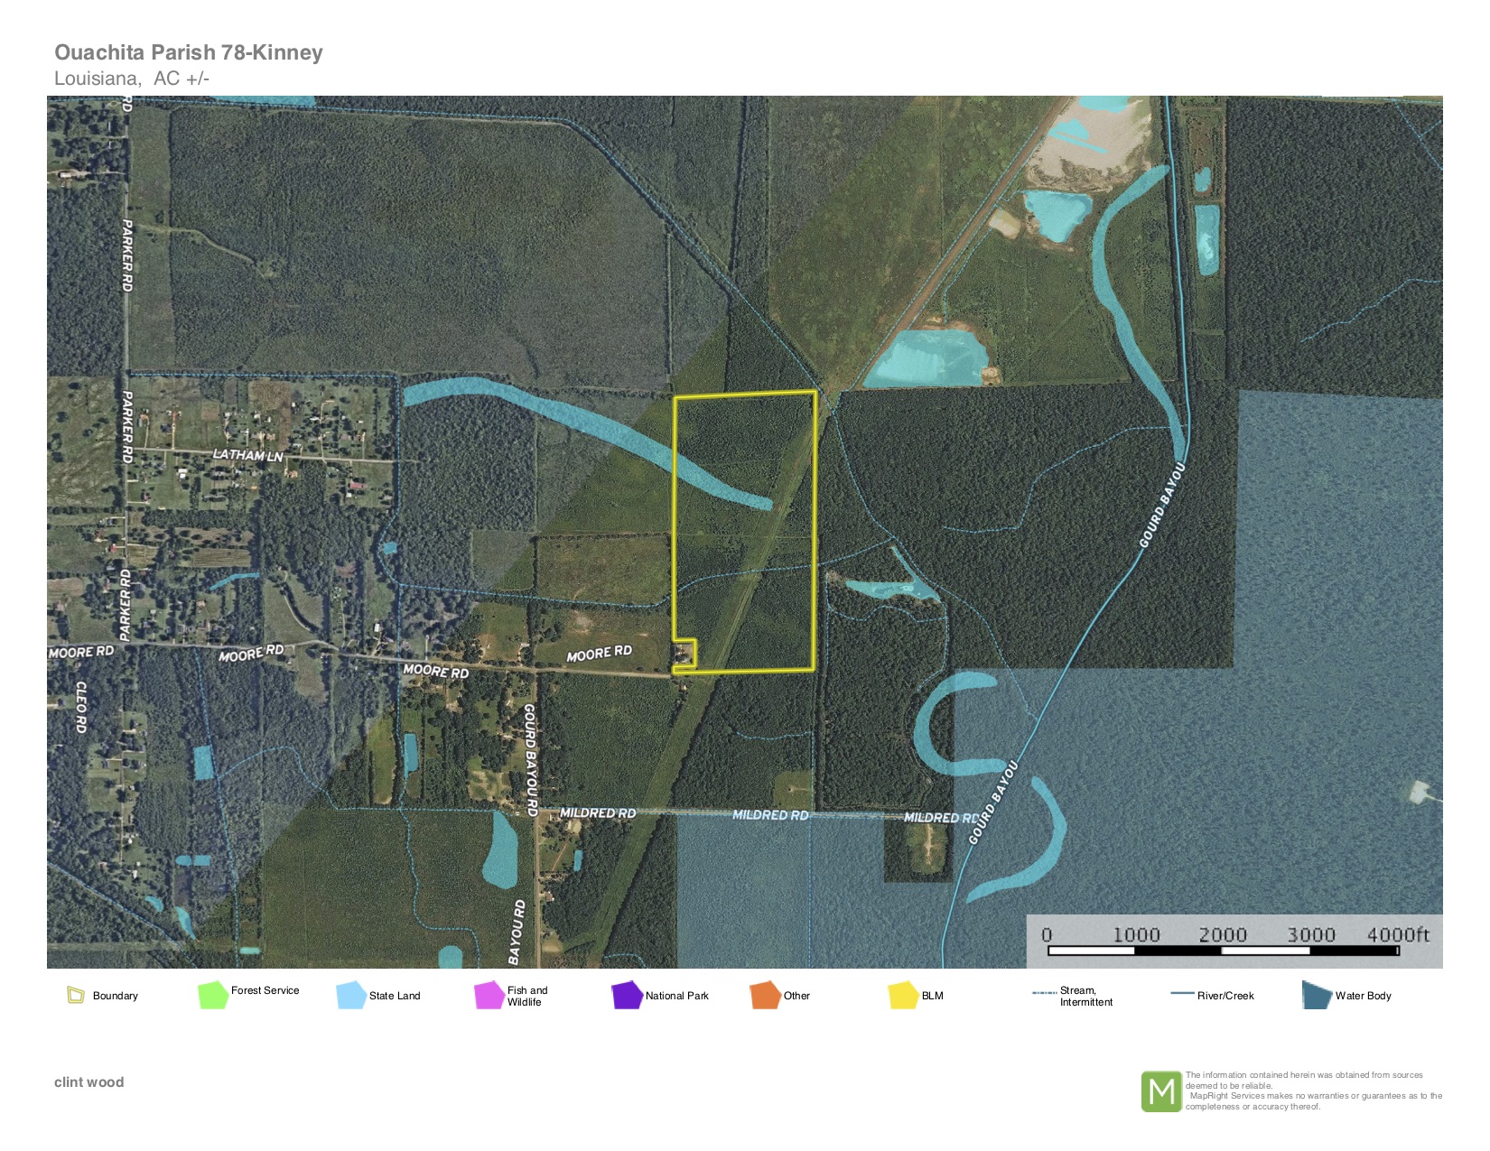
Task: Select the pink Fish and Wildlife swatch
Action: click(489, 995)
